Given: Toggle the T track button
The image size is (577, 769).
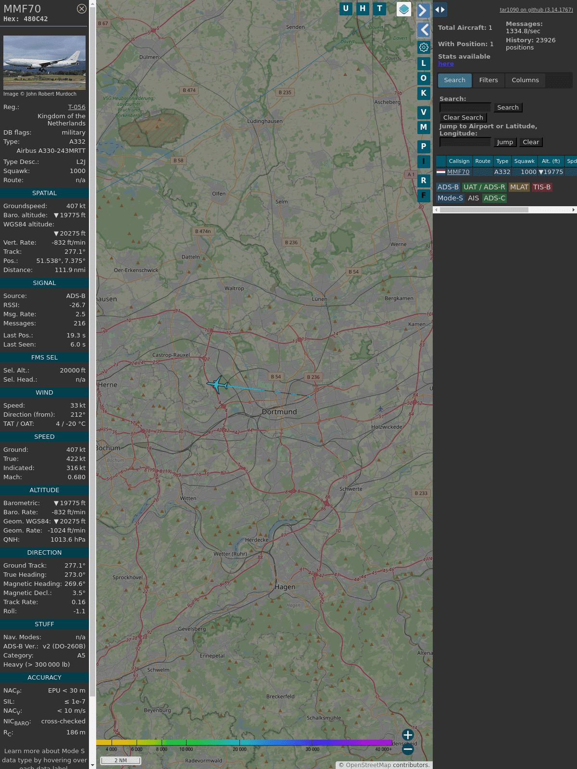Looking at the screenshot, I should pyautogui.click(x=379, y=9).
